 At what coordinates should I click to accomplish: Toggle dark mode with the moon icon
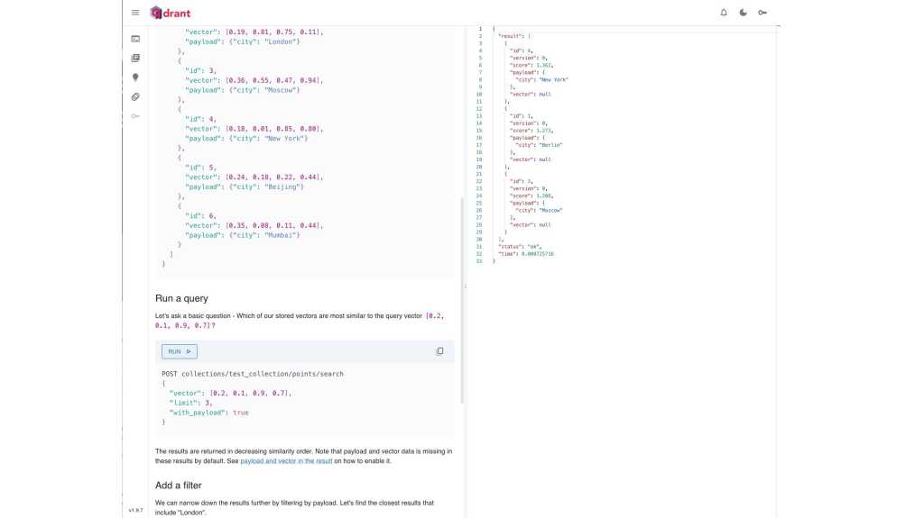click(743, 13)
